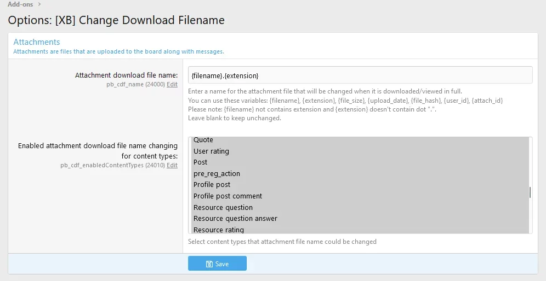Edit the pb_cdf_enabledContentTypes option
The height and width of the screenshot is (281, 546).
point(172,165)
